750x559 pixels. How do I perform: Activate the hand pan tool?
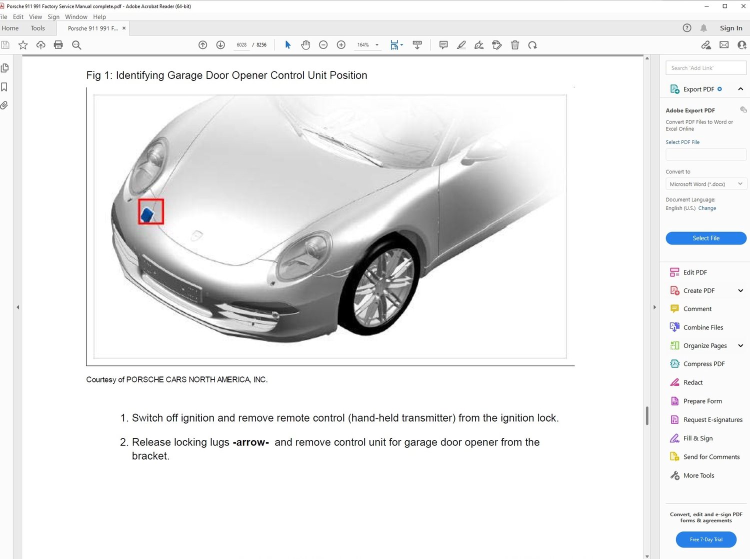305,45
